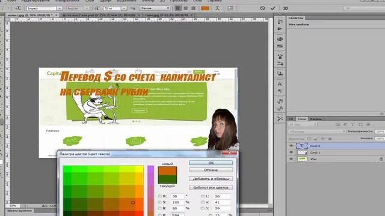Open the layer filter kind dropdown
This screenshot has width=385, height=216.
pos(303,125)
